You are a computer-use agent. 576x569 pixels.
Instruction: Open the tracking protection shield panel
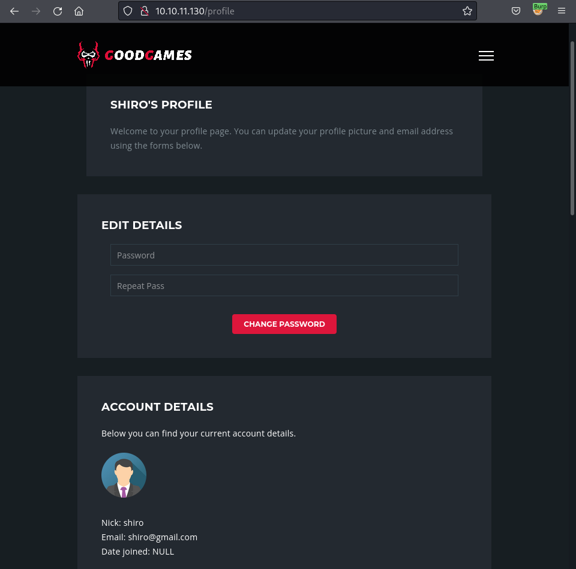click(127, 11)
